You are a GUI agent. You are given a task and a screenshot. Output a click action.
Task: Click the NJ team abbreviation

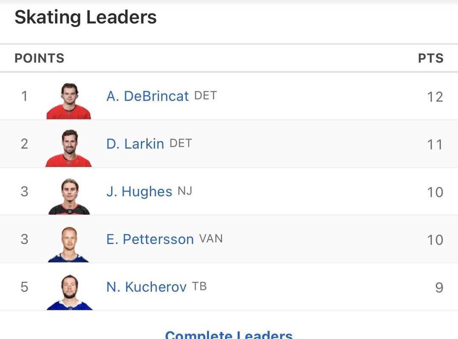point(185,191)
